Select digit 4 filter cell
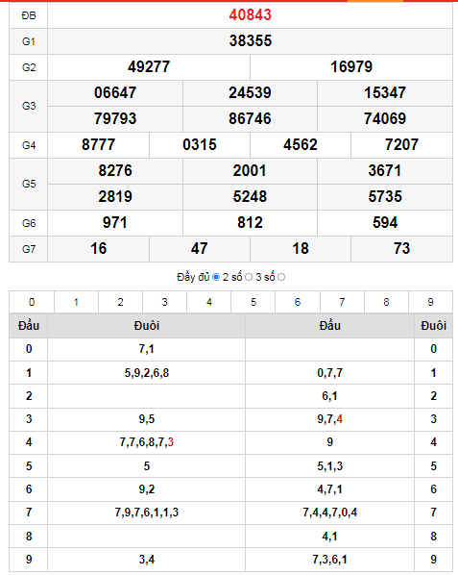Screen dimensions: 458x575 point(209,302)
